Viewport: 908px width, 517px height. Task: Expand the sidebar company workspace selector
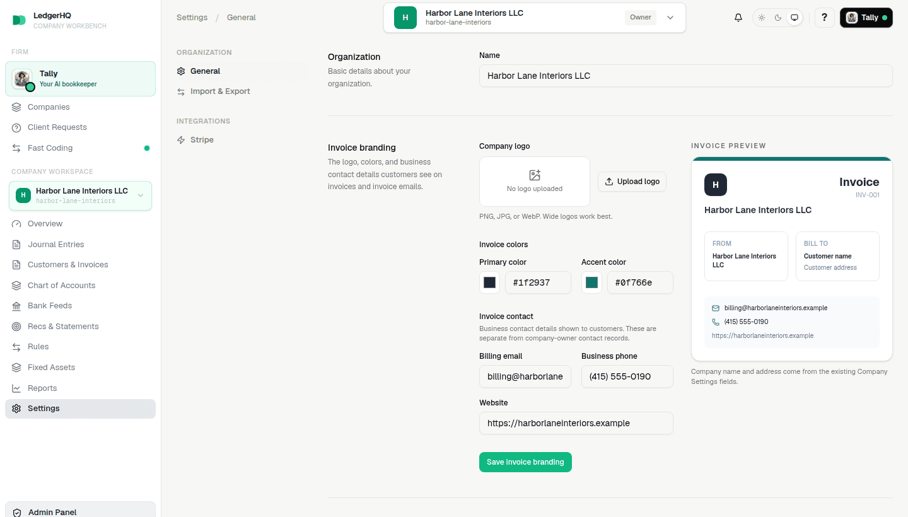[80, 195]
